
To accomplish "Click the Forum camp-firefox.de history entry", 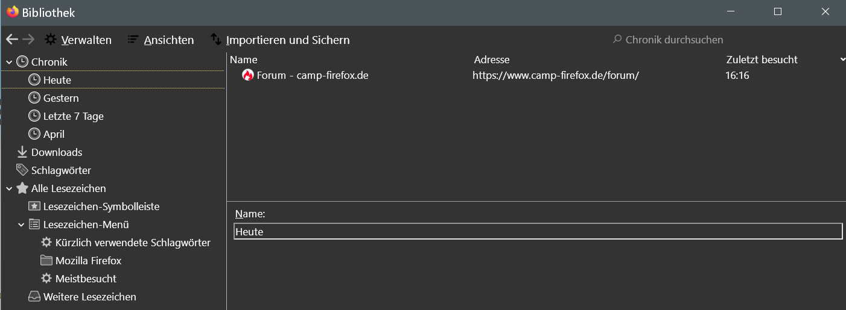I will pos(312,75).
